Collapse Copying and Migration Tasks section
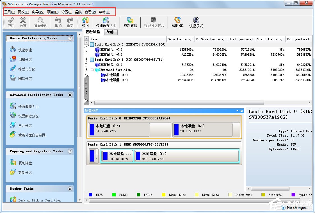Image resolution: width=315 pixels, height=213 pixels. [x=70, y=151]
